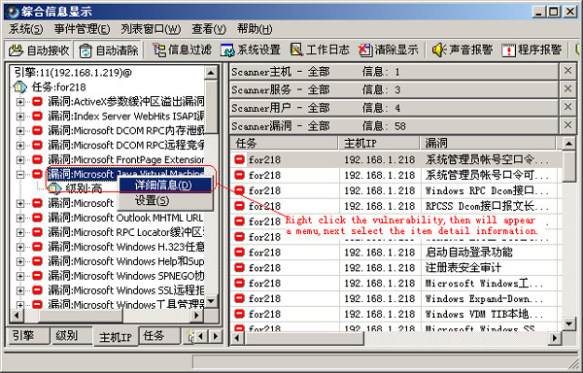Image resolution: width=583 pixels, height=373 pixels.
Task: Expand Index Server WebHits ISAPI node
Action: (20, 117)
